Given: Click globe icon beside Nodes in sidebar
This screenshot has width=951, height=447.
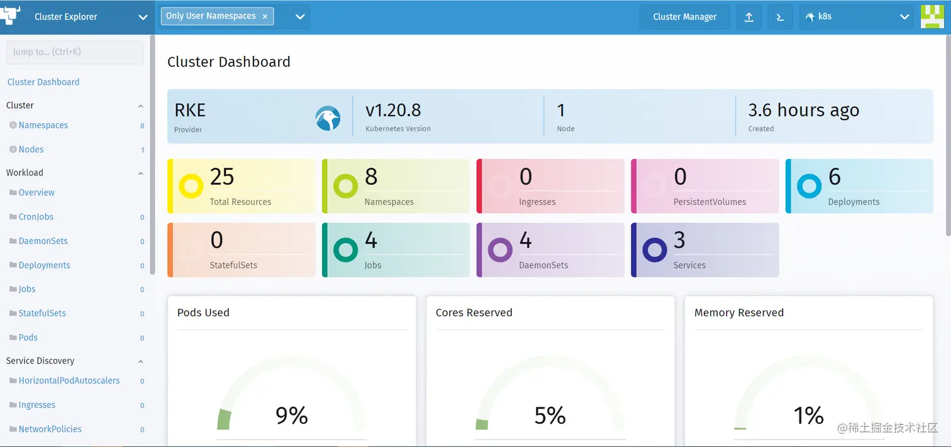Looking at the screenshot, I should coord(13,149).
